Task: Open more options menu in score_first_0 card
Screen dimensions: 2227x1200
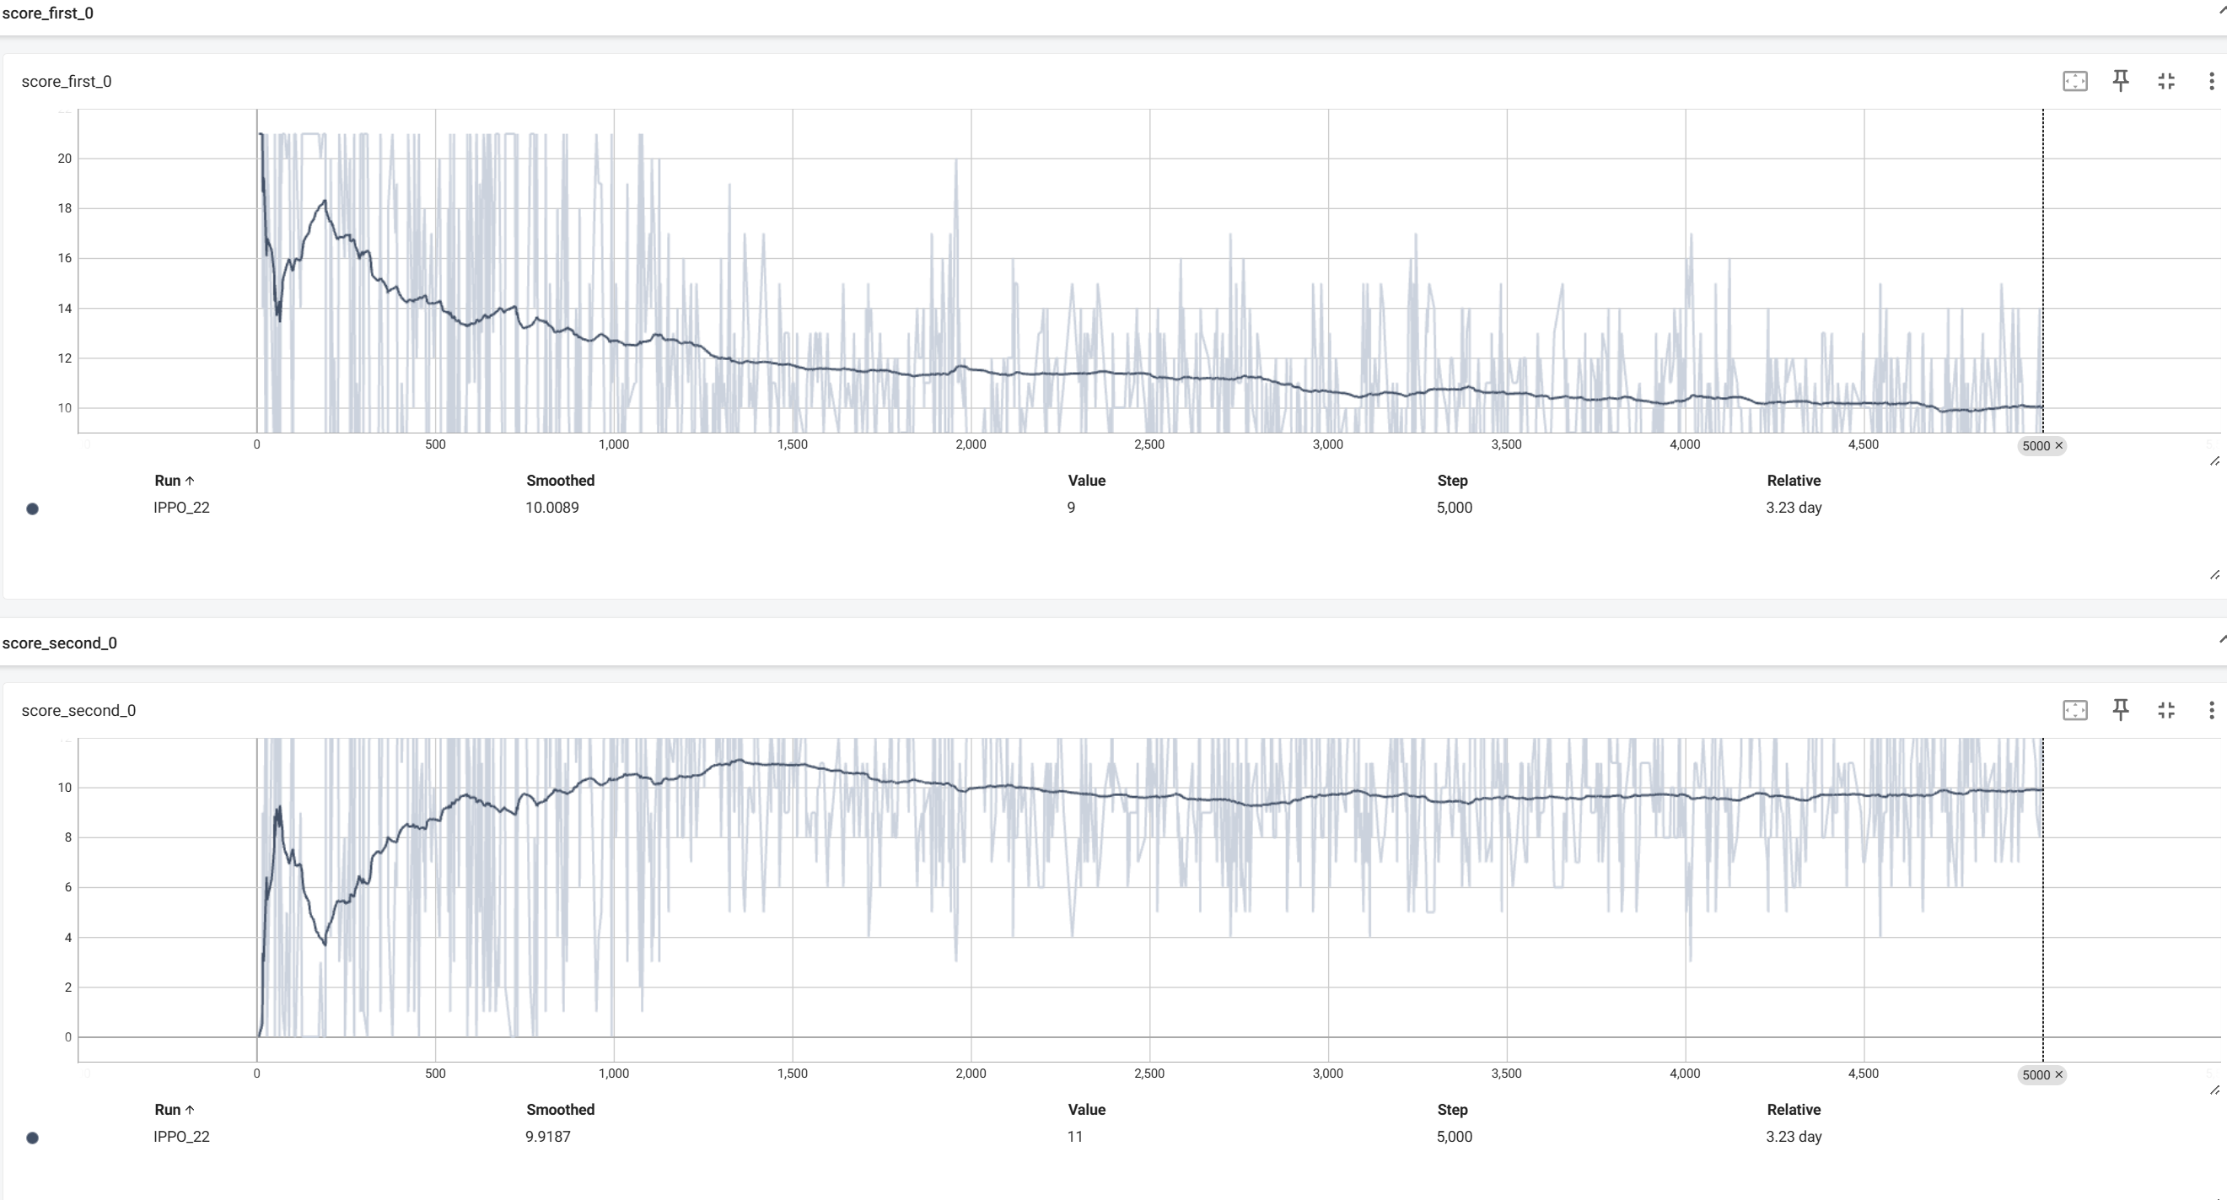Action: [2212, 81]
